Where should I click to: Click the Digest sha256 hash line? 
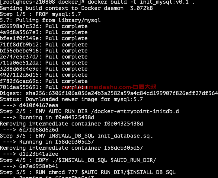tap(109, 93)
